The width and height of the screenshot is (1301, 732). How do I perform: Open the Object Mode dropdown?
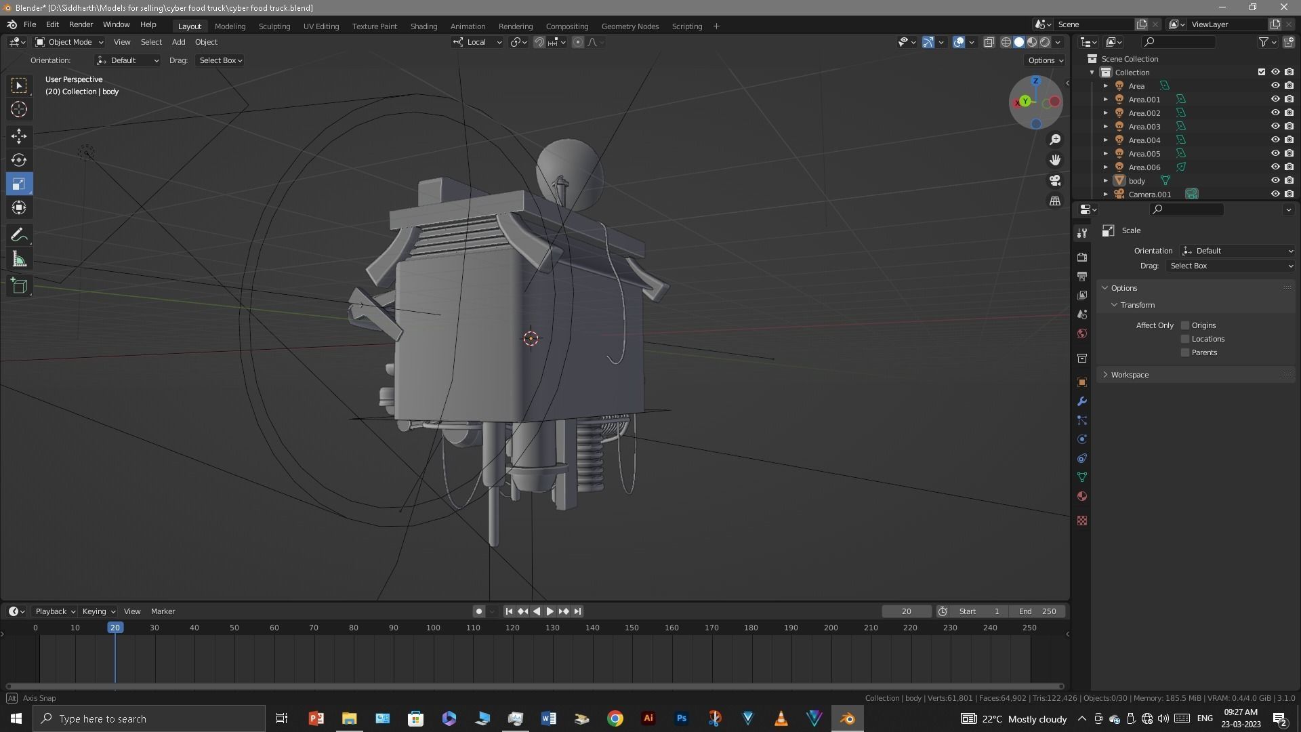click(x=69, y=42)
